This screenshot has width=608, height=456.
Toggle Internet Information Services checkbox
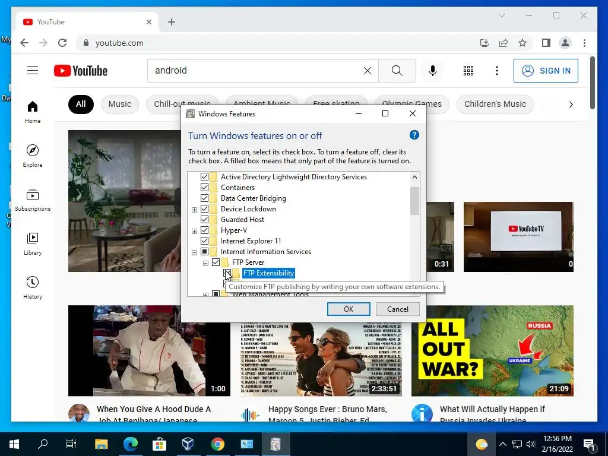point(204,252)
